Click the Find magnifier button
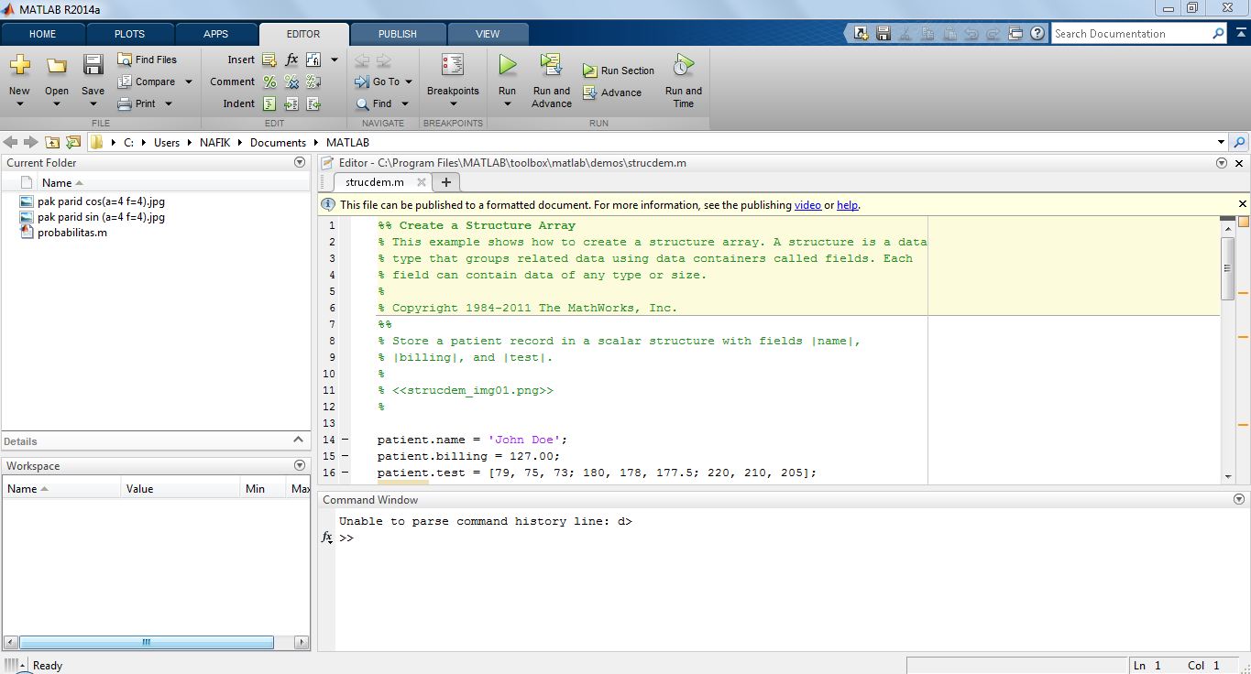 point(374,103)
